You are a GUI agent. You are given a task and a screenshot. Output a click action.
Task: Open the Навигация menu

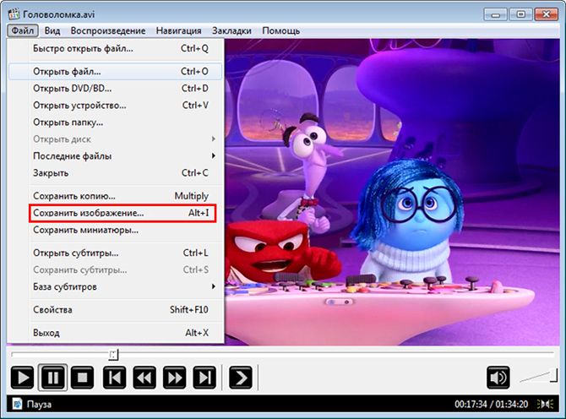[179, 30]
